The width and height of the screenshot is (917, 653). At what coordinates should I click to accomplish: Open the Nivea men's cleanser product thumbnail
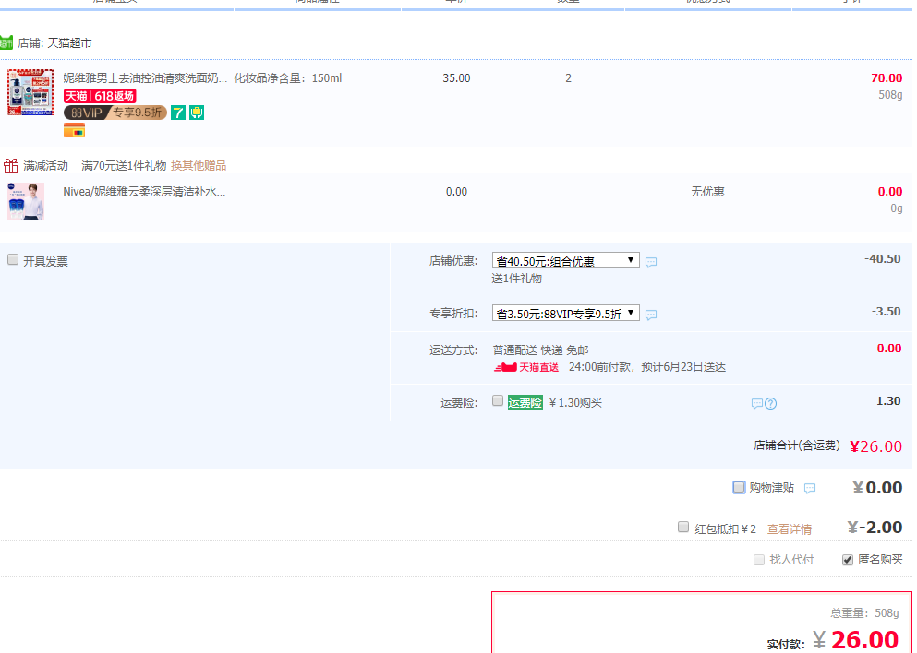click(x=30, y=92)
